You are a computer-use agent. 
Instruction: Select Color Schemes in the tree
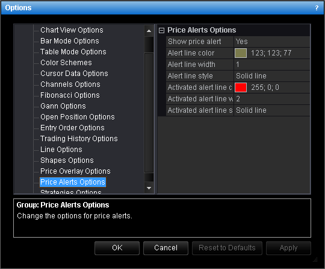pyautogui.click(x=66, y=63)
